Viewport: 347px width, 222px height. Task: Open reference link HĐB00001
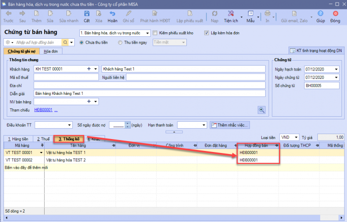43,110
